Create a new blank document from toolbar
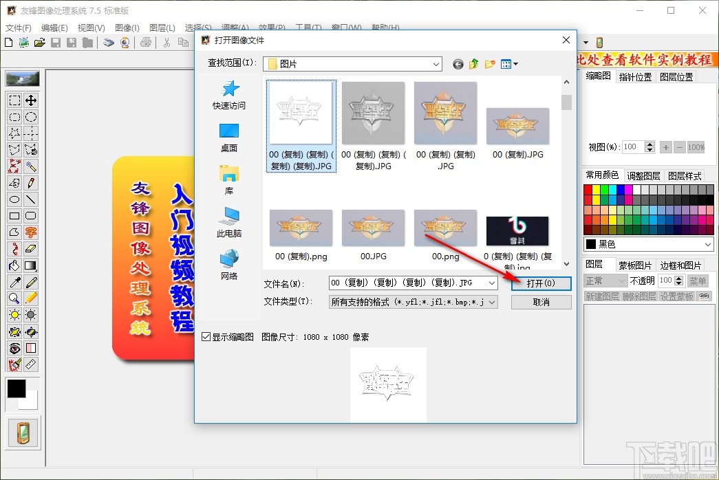The width and height of the screenshot is (719, 480). (9, 43)
